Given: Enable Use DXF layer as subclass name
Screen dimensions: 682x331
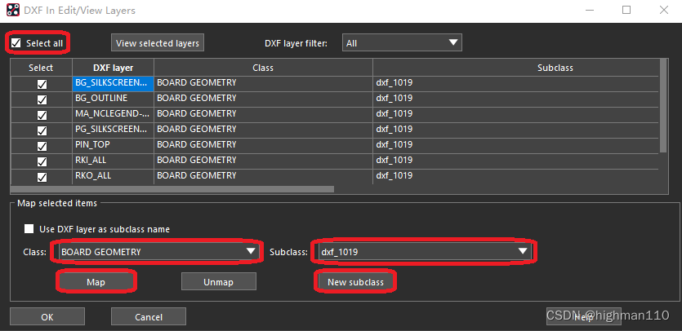Looking at the screenshot, I should click(x=30, y=229).
